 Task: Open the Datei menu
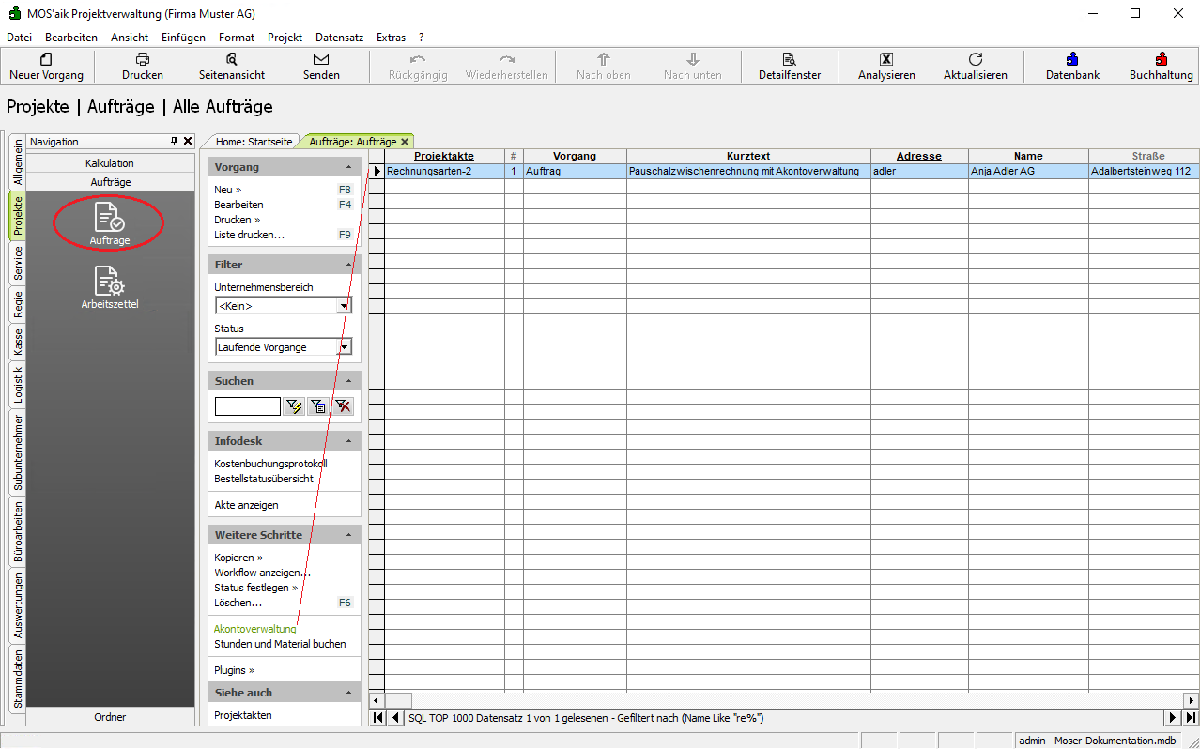pos(19,38)
